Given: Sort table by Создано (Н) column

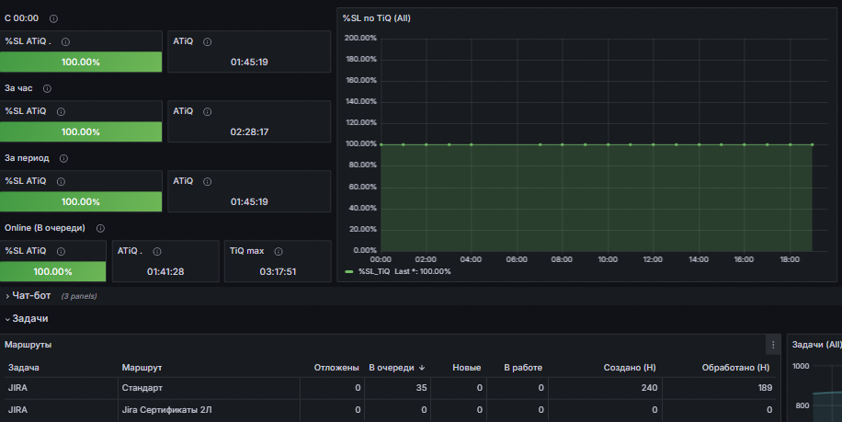Looking at the screenshot, I should click(x=630, y=368).
